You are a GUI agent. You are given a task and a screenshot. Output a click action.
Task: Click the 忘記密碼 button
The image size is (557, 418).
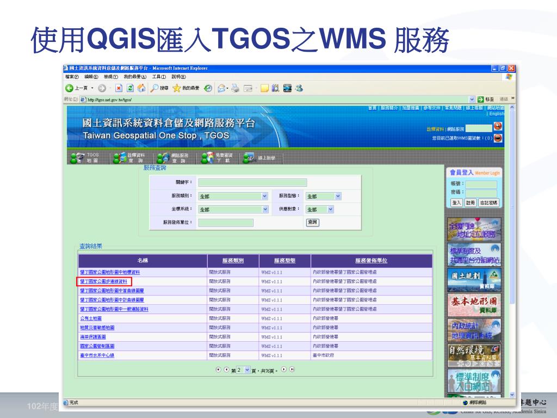[489, 202]
